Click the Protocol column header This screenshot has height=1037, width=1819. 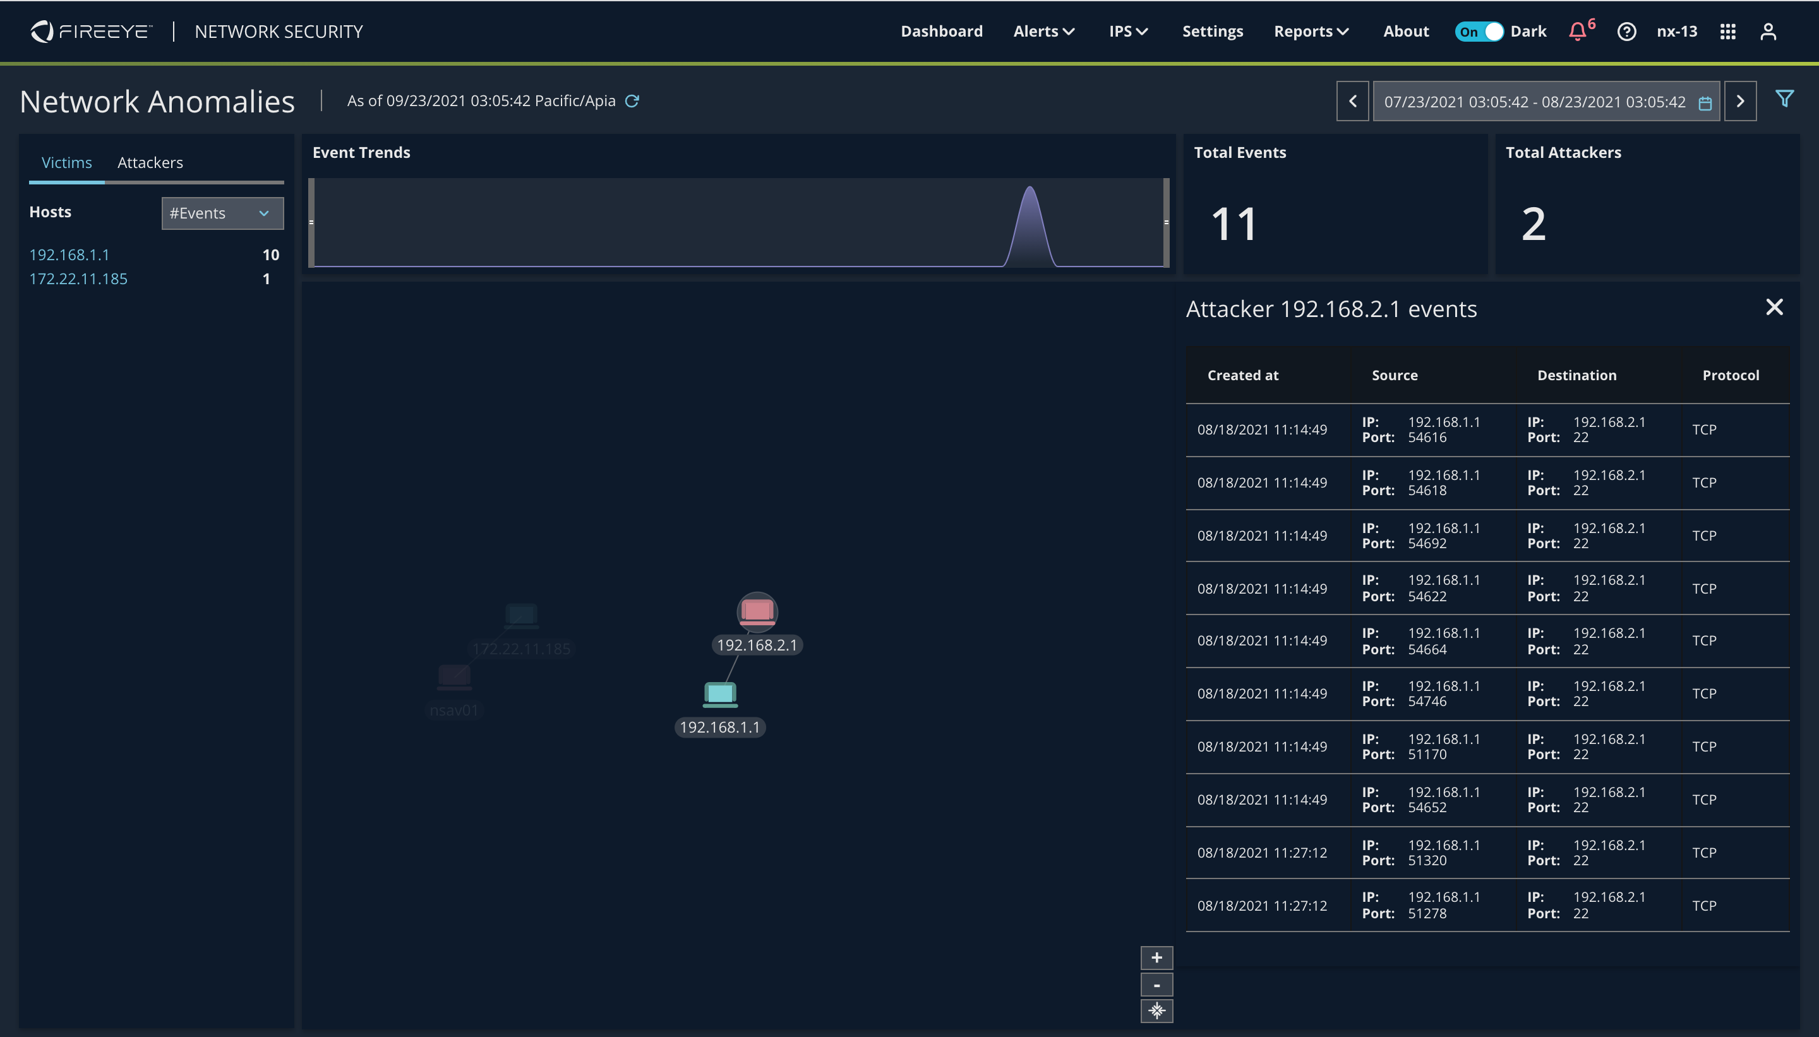(1731, 375)
